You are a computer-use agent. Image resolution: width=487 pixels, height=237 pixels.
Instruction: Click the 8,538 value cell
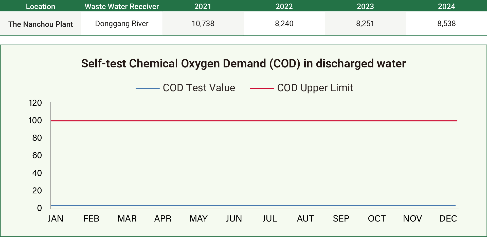coord(446,24)
